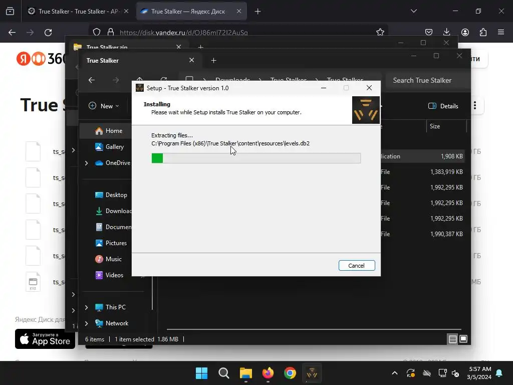
Task: Select the 1,990,387 KB file row
Action: (422, 234)
